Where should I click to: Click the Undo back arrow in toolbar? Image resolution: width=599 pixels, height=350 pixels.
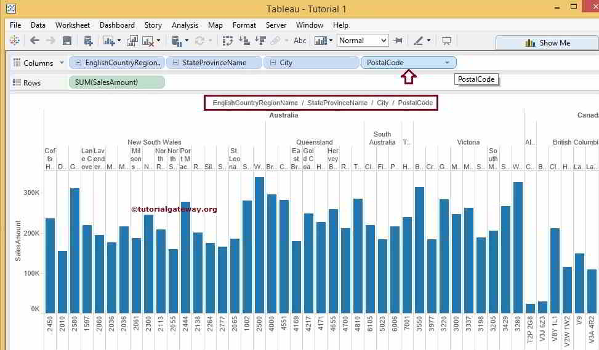[x=34, y=41]
